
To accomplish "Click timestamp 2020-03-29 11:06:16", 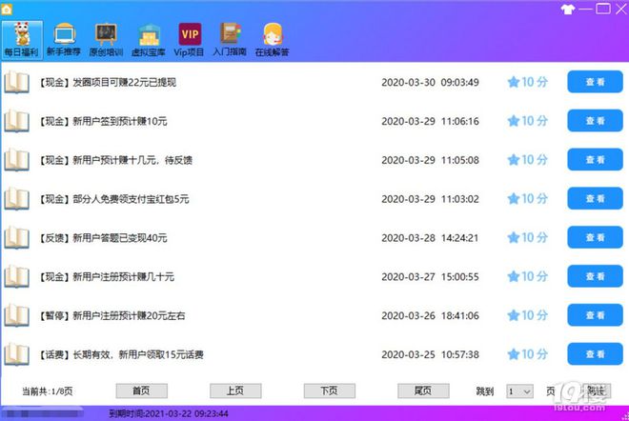I will point(430,122).
